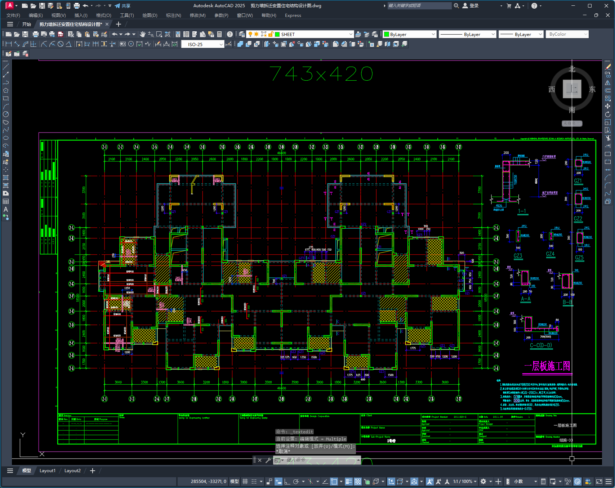Switch to the Layout1 tab
This screenshot has height=488, width=615.
coord(48,471)
